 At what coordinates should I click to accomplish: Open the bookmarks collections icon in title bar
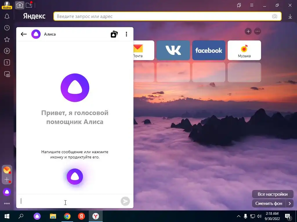click(x=239, y=5)
